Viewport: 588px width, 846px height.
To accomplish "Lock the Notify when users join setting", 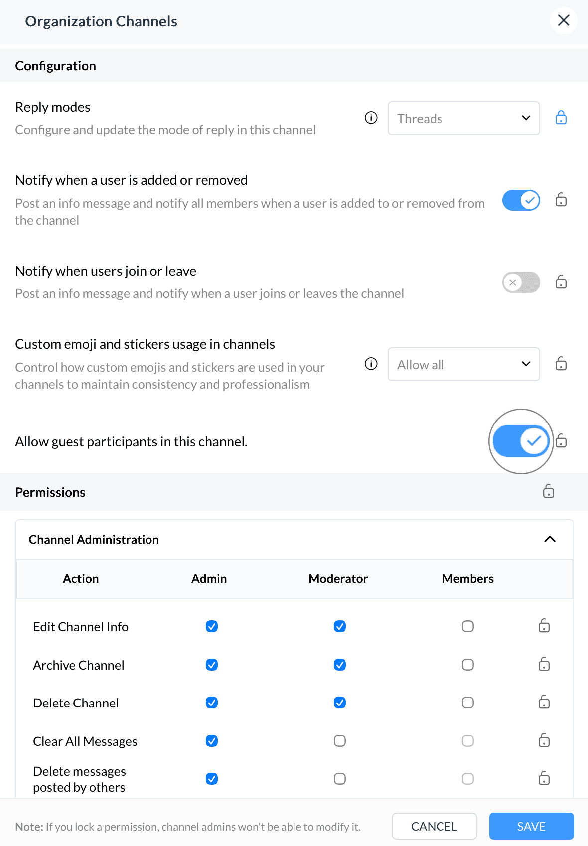I will pyautogui.click(x=561, y=282).
